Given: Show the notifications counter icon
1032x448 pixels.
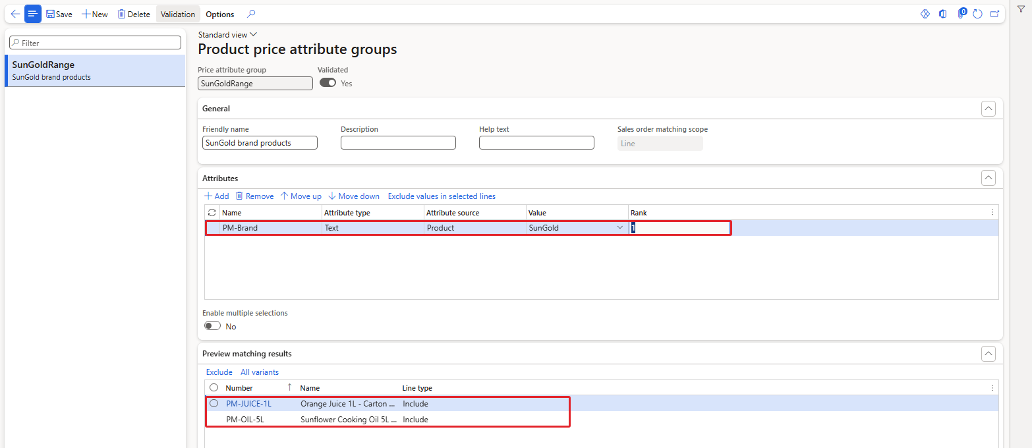Looking at the screenshot, I should pos(961,13).
